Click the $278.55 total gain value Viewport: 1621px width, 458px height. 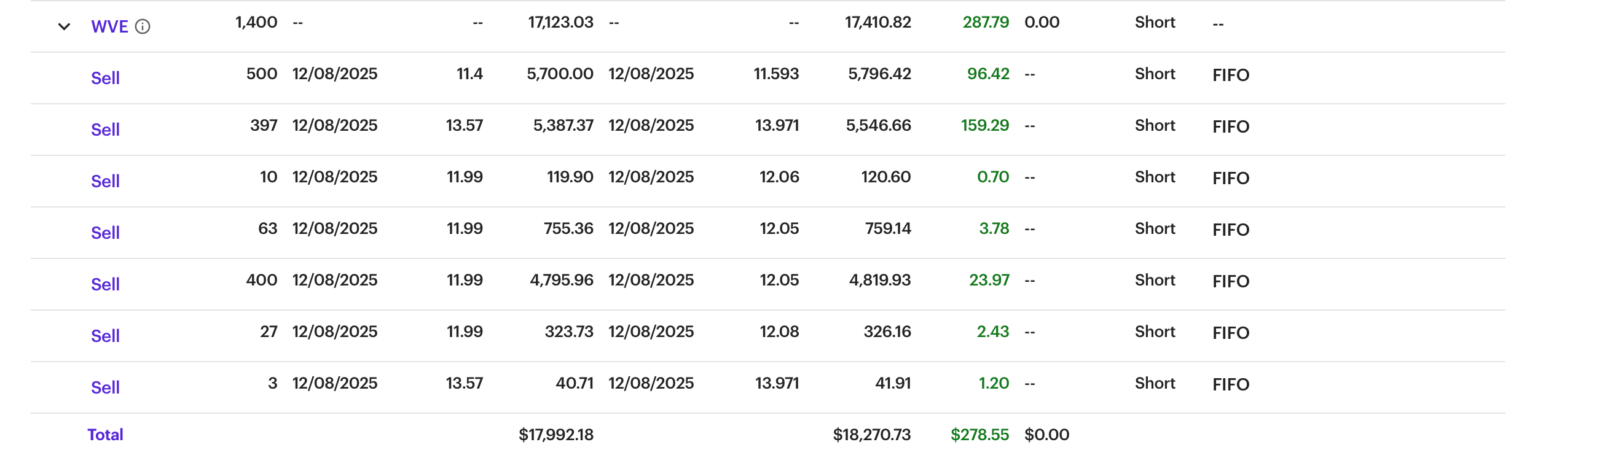(x=979, y=435)
